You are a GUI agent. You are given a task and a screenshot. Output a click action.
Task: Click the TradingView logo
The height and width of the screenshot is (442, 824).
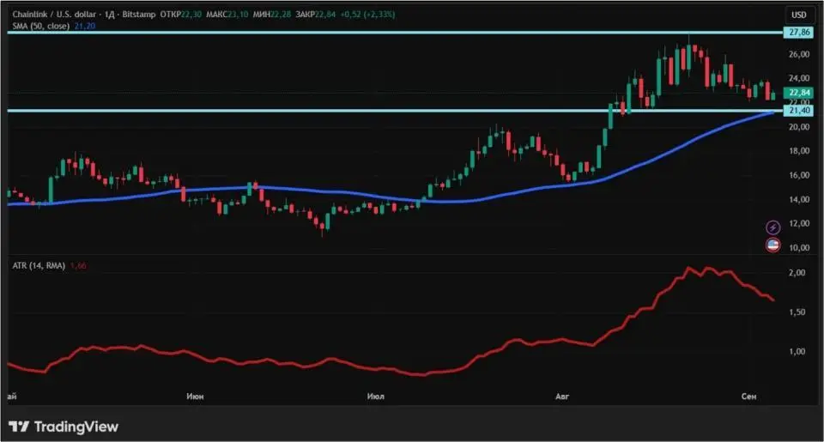(64, 427)
